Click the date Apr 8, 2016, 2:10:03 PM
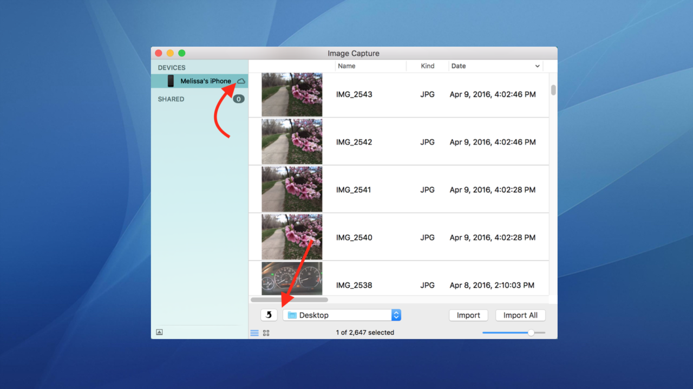The image size is (693, 389). pyautogui.click(x=492, y=285)
